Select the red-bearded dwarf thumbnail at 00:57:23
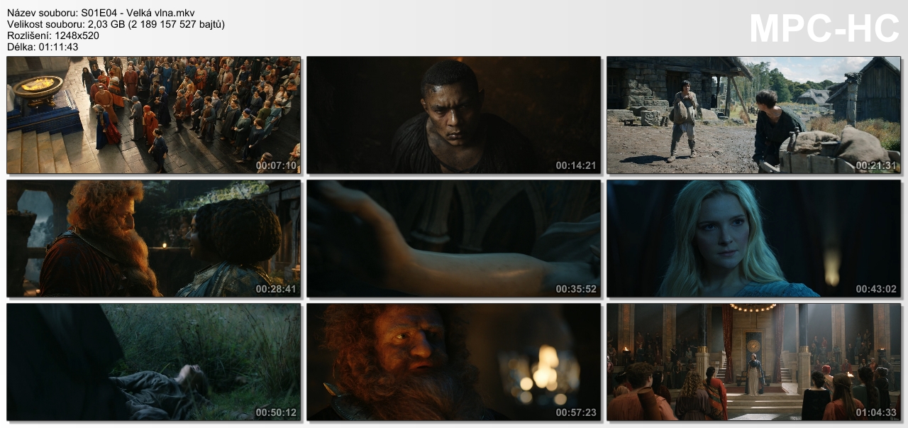908x428 pixels. (453, 362)
